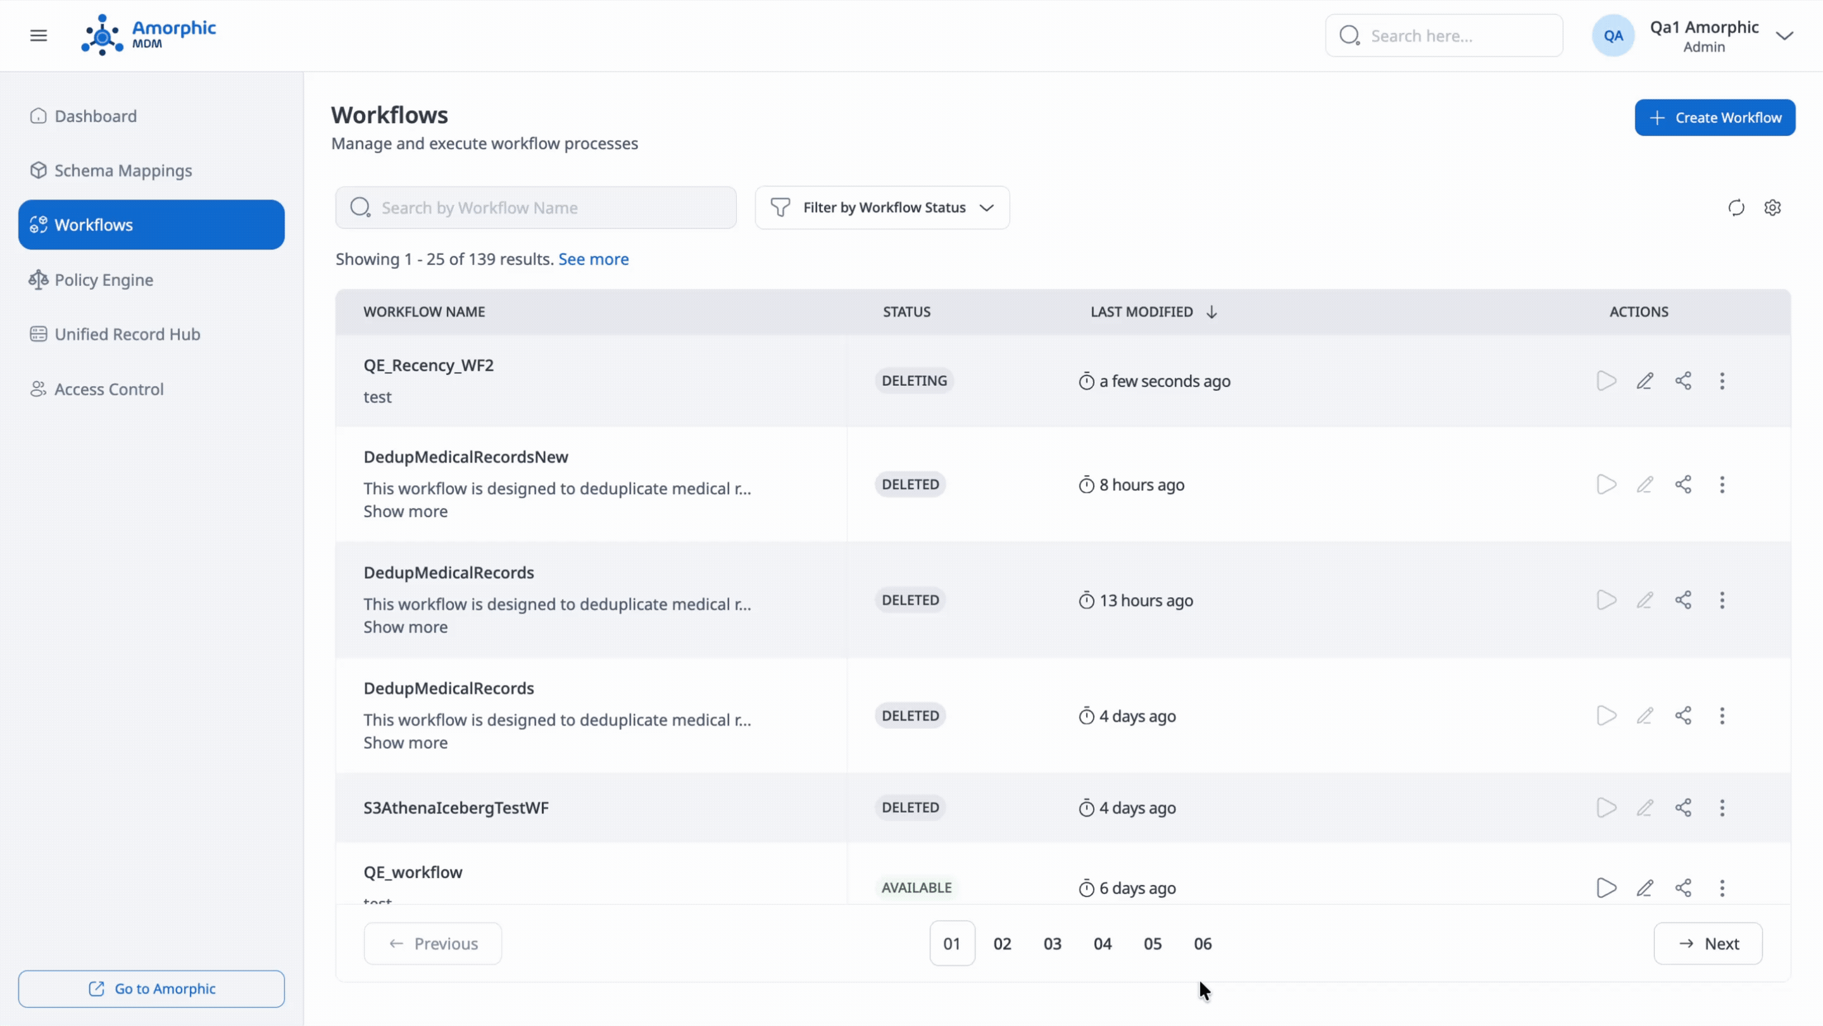Screen dimensions: 1823x1026
Task: Open Policy Engine in the sidebar
Action: (151, 280)
